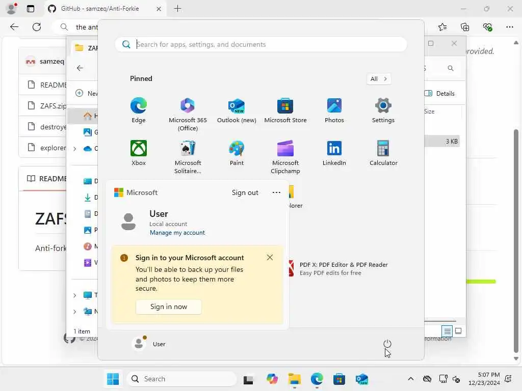This screenshot has height=391, width=522.
Task: Select the GitHub samzeq/Anti-Forkie tab
Action: click(105, 9)
